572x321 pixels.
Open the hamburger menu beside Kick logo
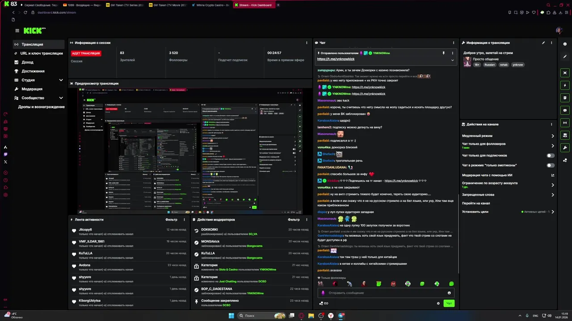click(x=17, y=31)
